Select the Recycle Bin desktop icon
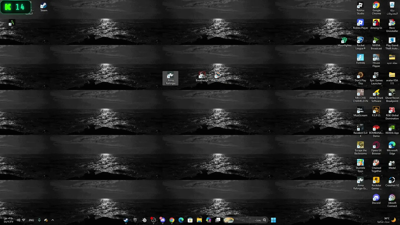 point(392,9)
